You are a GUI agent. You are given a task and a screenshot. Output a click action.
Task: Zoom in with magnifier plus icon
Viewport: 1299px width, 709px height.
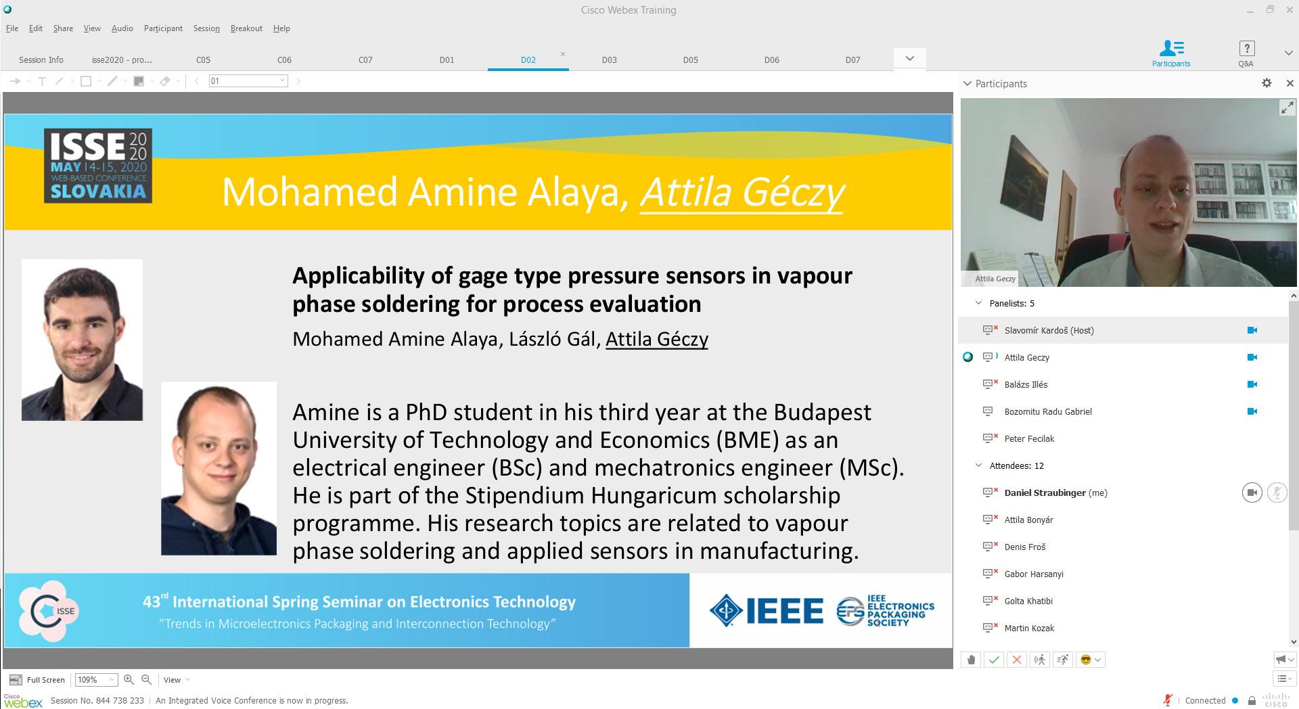129,679
